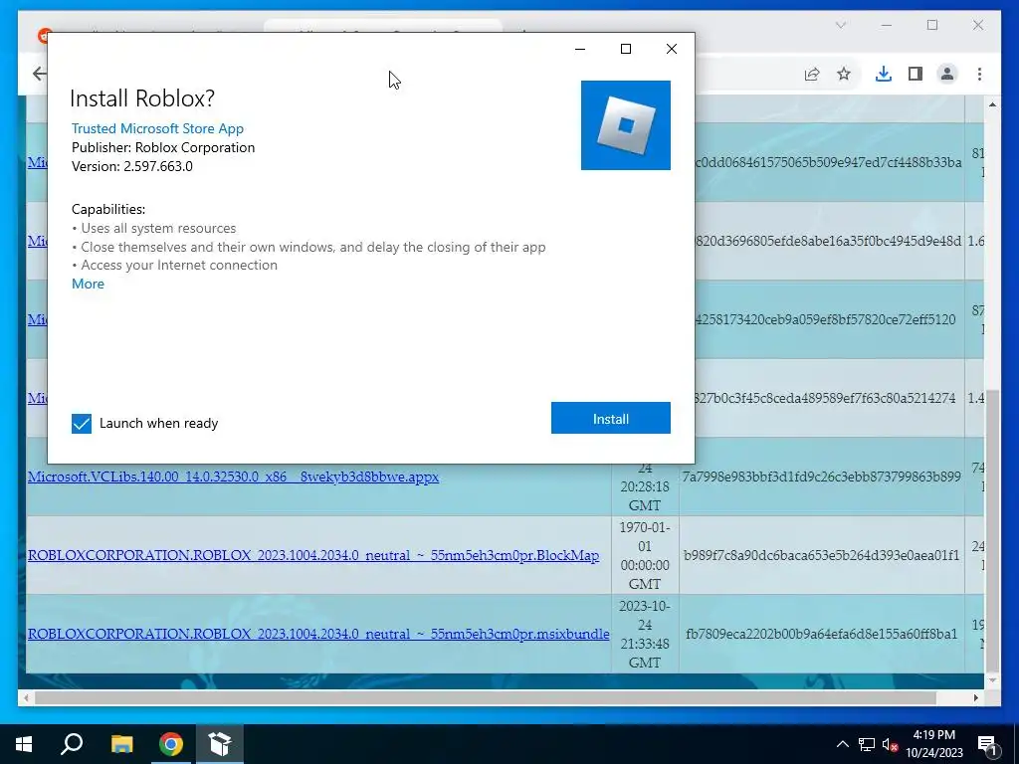Open network status tray icon
The image size is (1019, 764).
(x=867, y=744)
